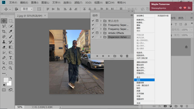Screen dimensions: 194x109
Task: Click the foreground color swatch
Action: tap(6, 80)
